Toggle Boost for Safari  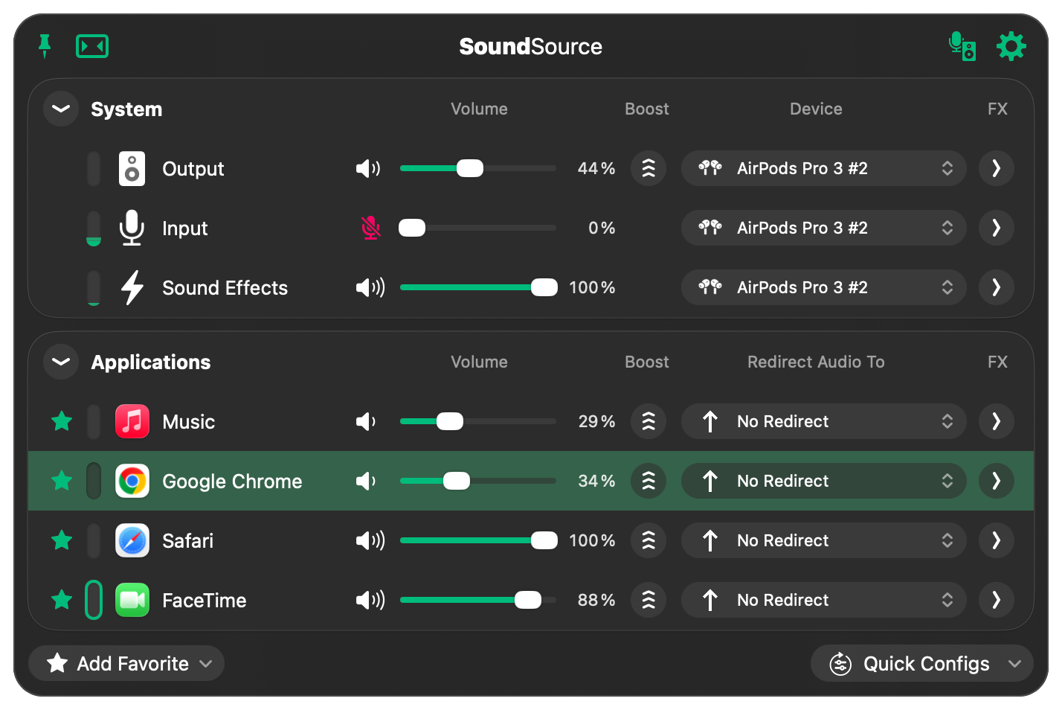pyautogui.click(x=649, y=540)
